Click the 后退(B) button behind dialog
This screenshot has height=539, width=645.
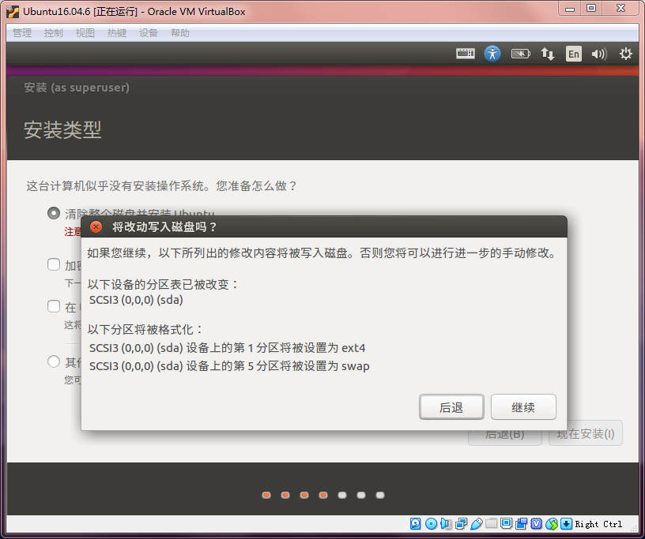tap(505, 437)
